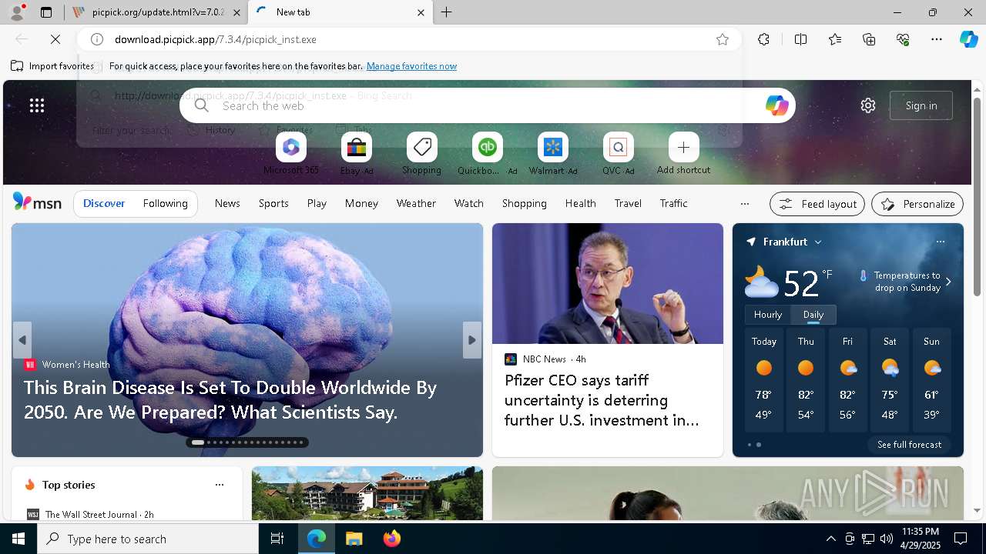Open Travel in the MSN menu
986x554 pixels.
(x=628, y=203)
